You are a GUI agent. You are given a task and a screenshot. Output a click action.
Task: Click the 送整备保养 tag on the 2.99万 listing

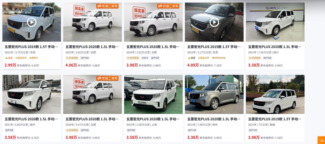point(21,58)
